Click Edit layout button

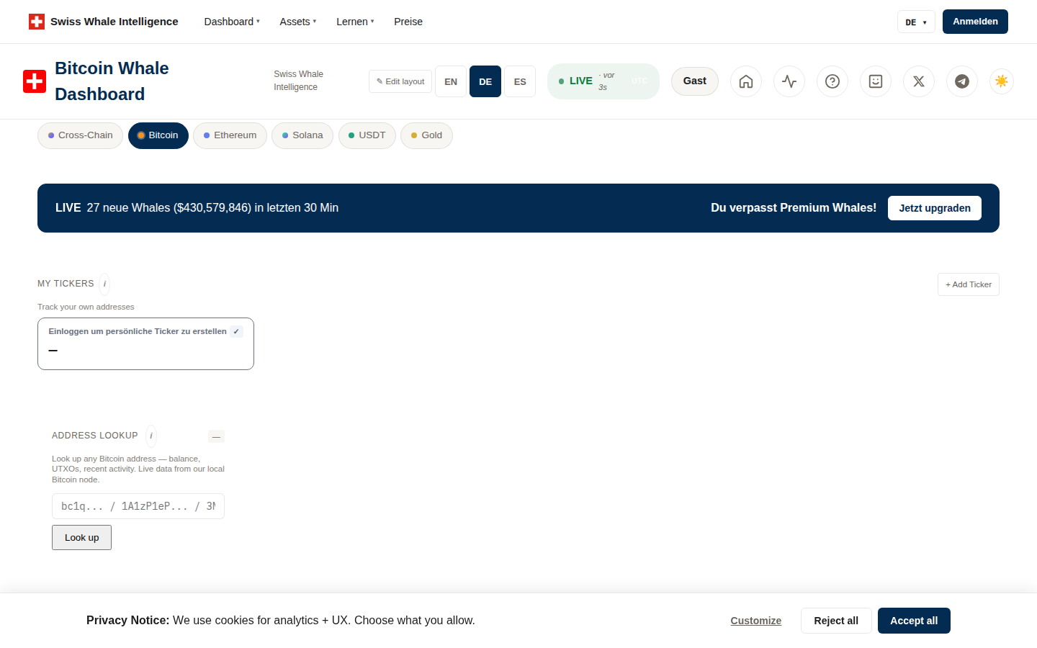point(400,81)
